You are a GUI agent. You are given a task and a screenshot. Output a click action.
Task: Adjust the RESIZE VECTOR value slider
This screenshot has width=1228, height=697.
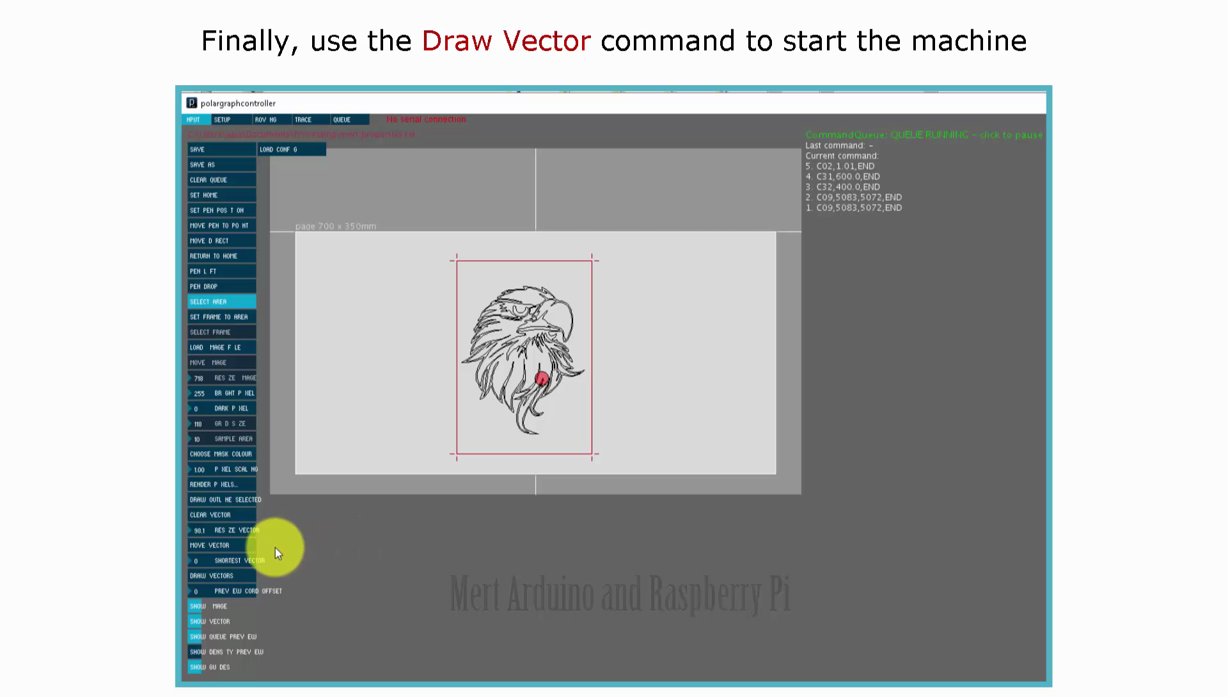pos(221,530)
